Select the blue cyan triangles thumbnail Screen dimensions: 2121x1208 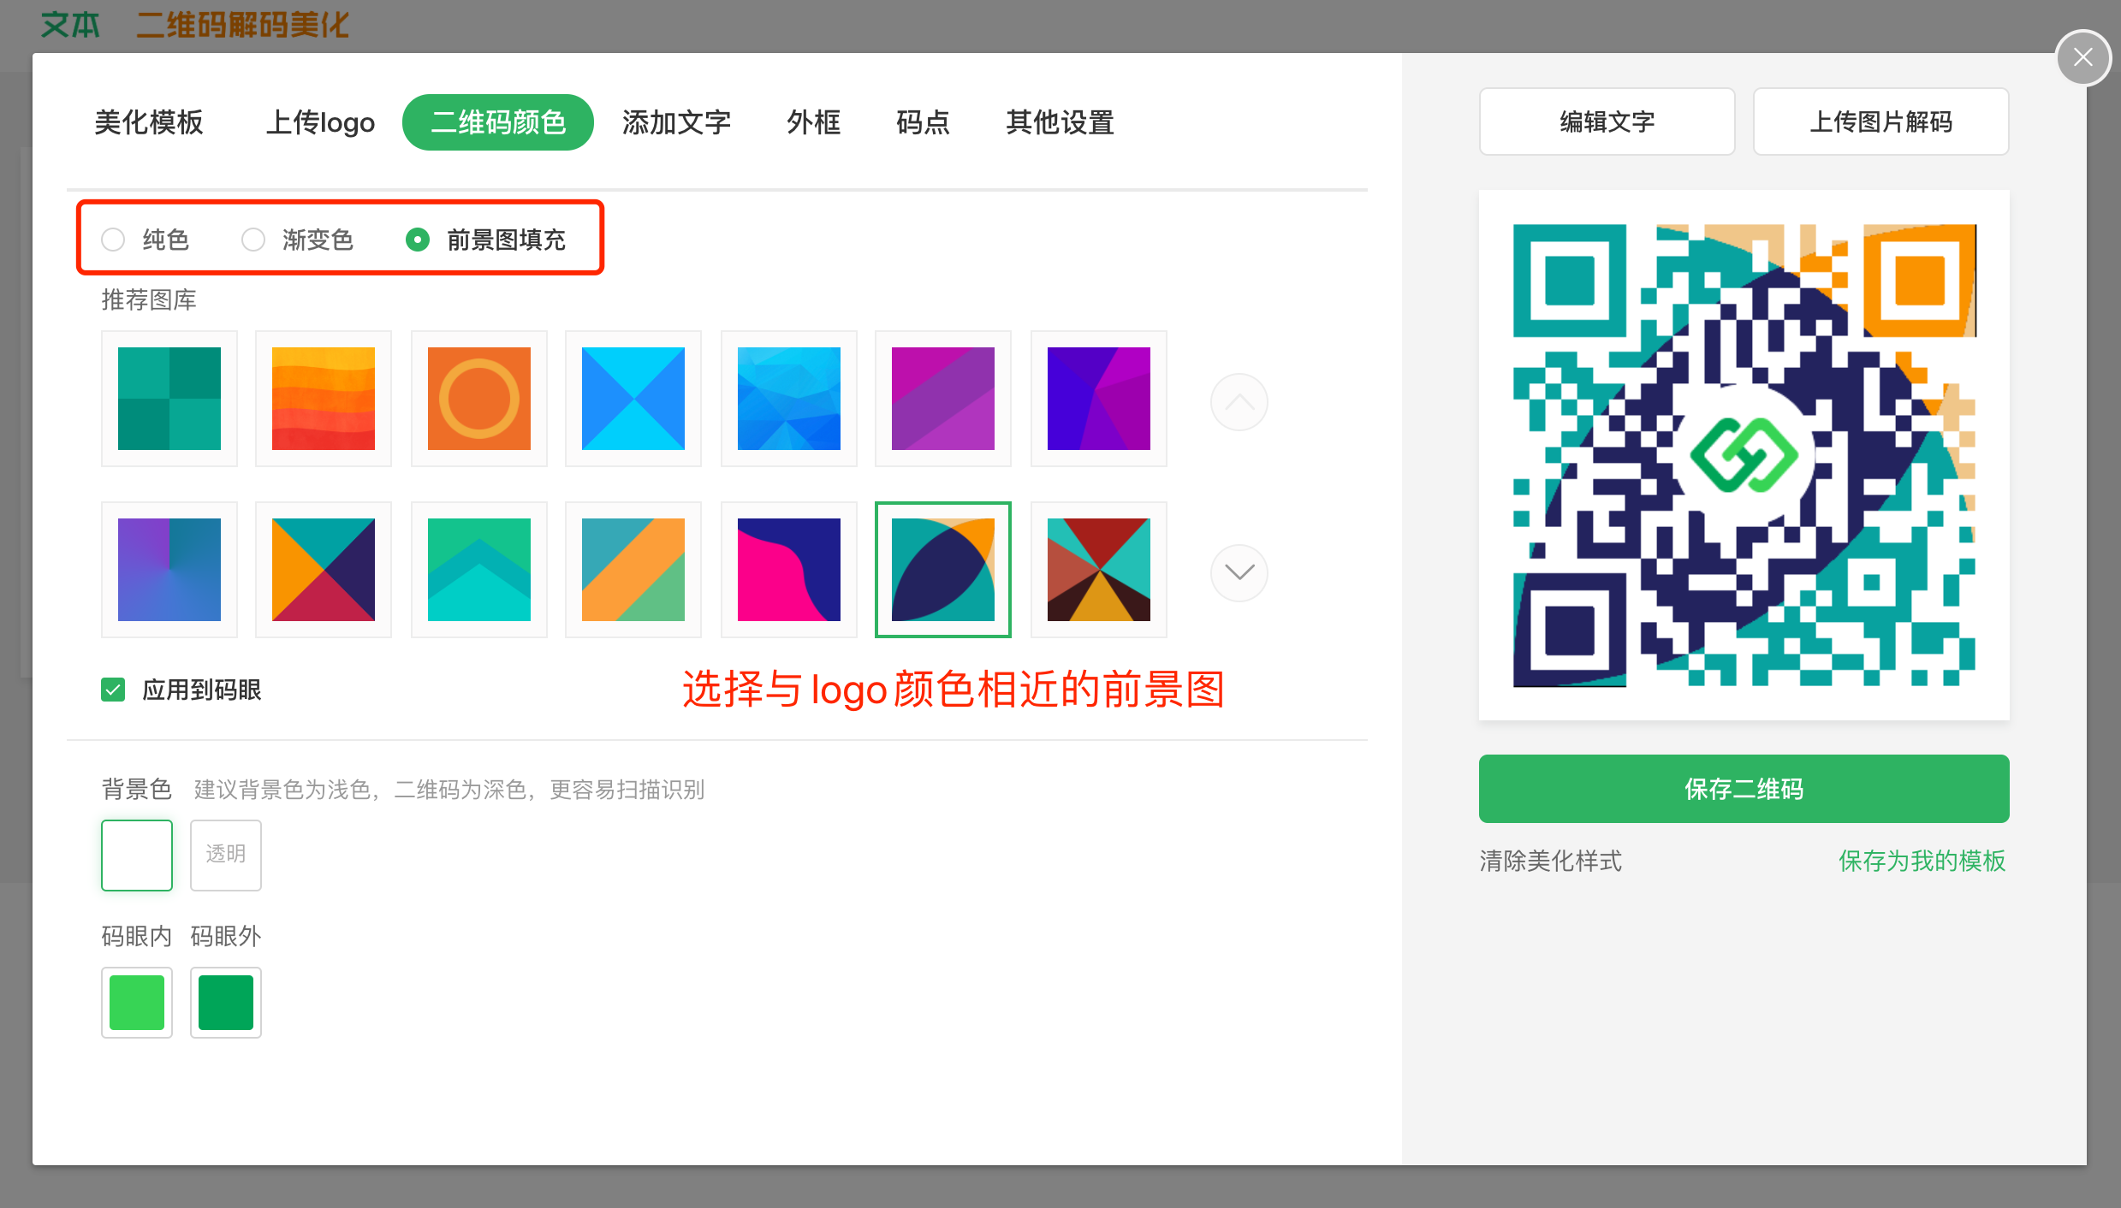tap(633, 399)
